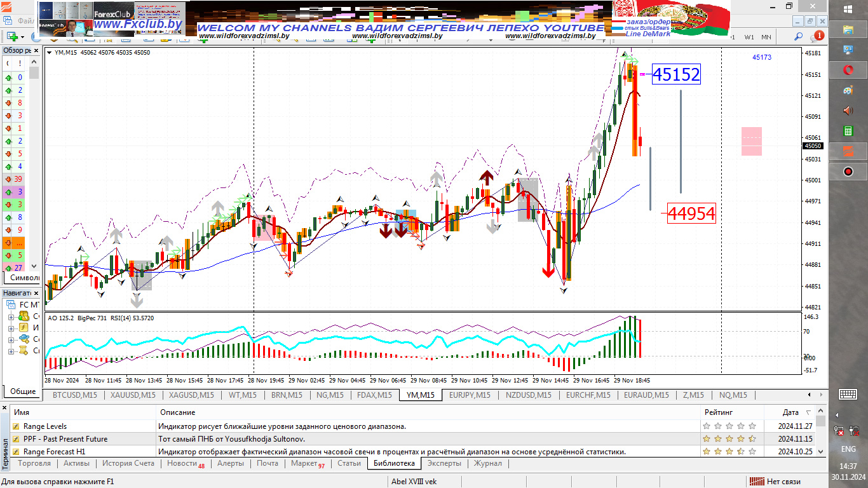Expand the Accounts node in Navigator
Image resolution: width=868 pixels, height=488 pixels.
click(11, 316)
